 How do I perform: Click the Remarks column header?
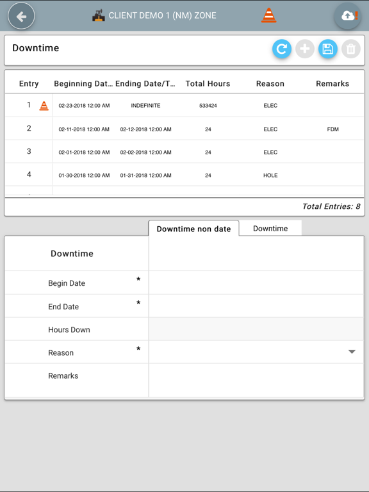tap(332, 83)
